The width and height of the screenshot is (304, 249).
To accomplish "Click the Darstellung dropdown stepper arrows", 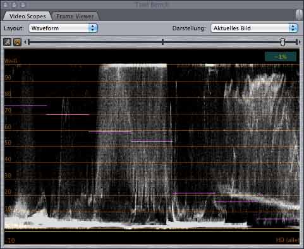I will 293,28.
